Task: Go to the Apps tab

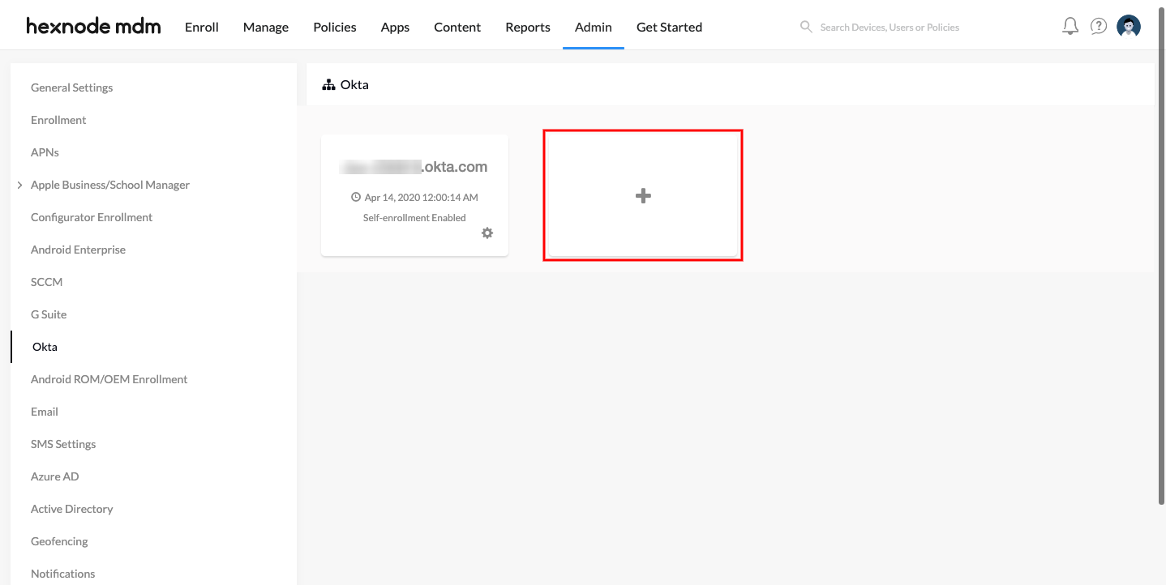Action: (x=395, y=27)
